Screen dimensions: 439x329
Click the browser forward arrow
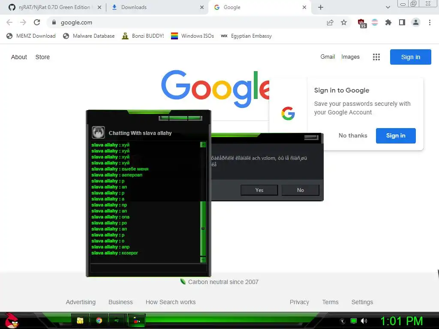(23, 22)
